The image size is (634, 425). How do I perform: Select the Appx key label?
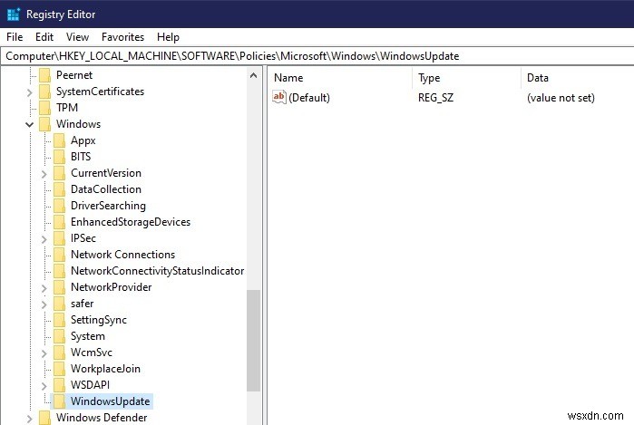(x=83, y=140)
